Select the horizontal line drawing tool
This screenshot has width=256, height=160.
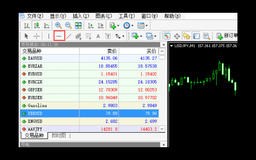tap(59, 36)
